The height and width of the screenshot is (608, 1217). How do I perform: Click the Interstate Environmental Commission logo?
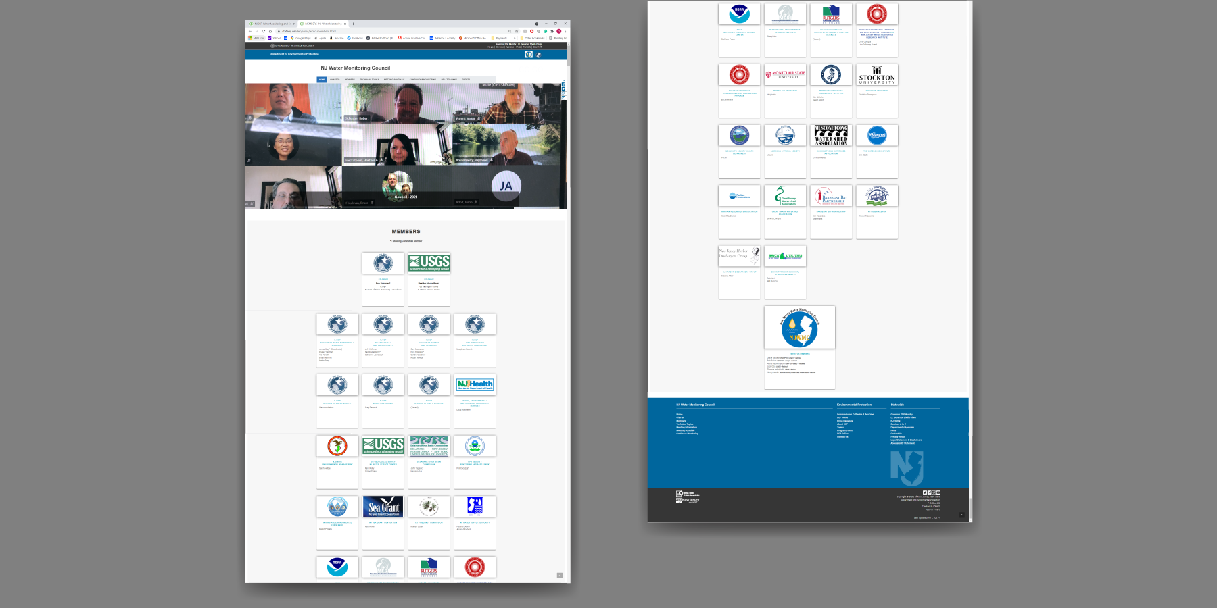pyautogui.click(x=337, y=506)
